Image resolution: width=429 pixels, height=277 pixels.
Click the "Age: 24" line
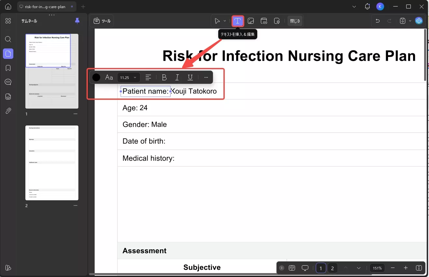[x=135, y=108]
